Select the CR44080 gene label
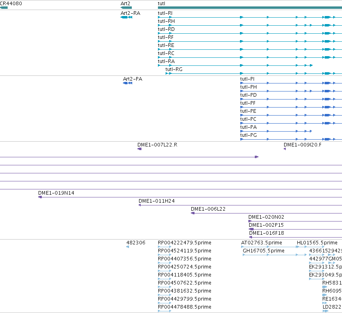 pos(11,4)
